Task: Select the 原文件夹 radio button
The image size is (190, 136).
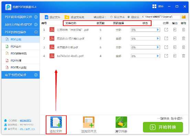Action: (x=111, y=17)
